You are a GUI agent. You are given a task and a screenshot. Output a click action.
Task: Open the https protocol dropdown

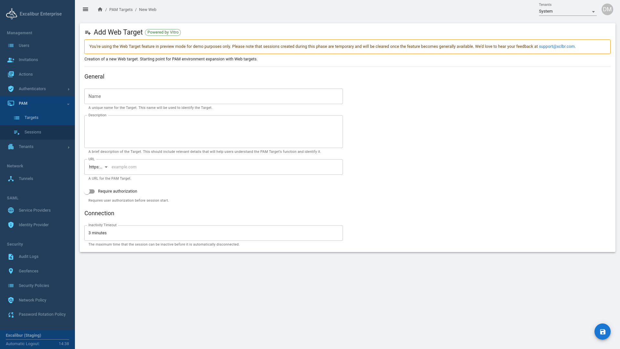[x=98, y=167]
